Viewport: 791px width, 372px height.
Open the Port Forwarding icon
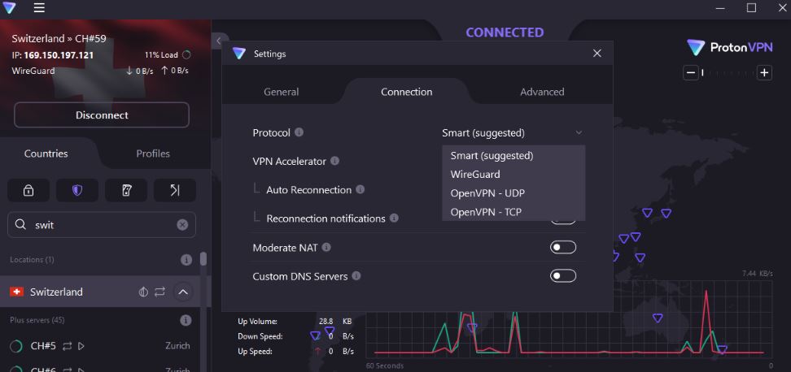(x=174, y=190)
